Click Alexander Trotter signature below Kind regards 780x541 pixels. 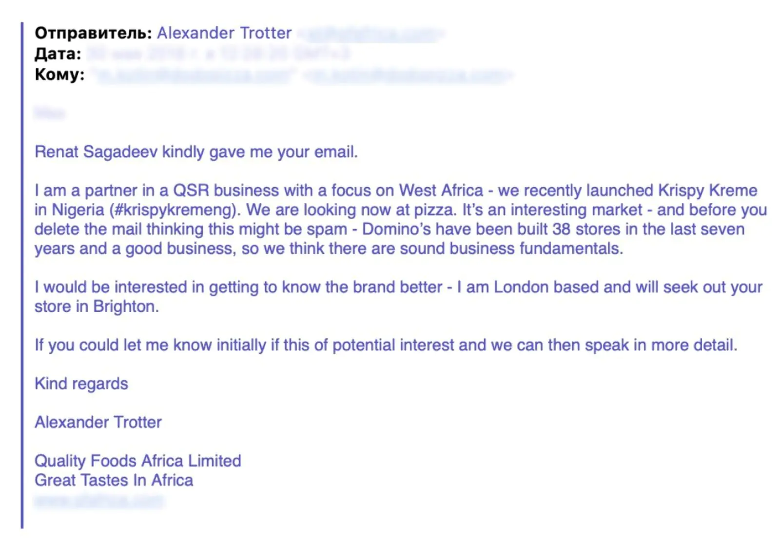click(98, 422)
